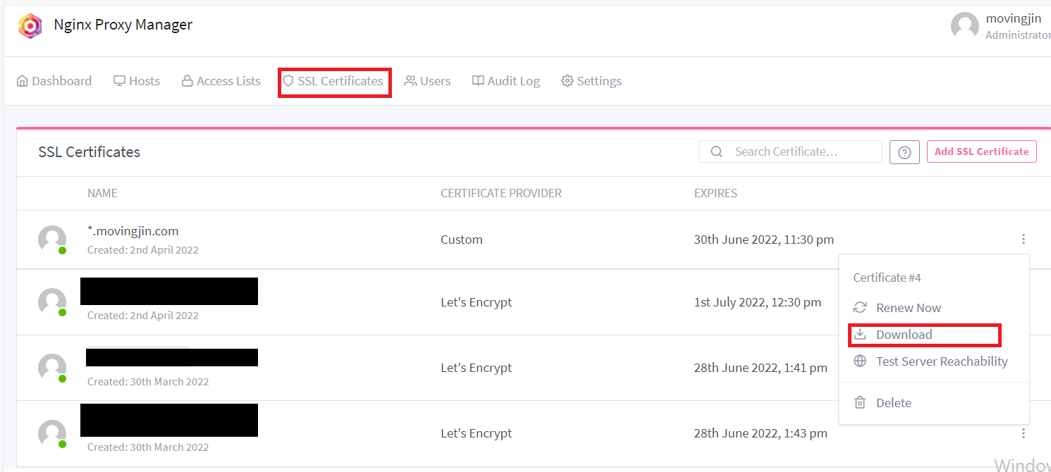Click avatar in the 28th June 1:41 pm row
The height and width of the screenshot is (472, 1051).
pyautogui.click(x=52, y=368)
